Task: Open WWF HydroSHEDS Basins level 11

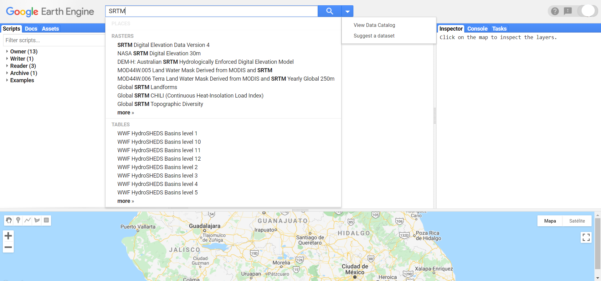Action: pos(159,150)
